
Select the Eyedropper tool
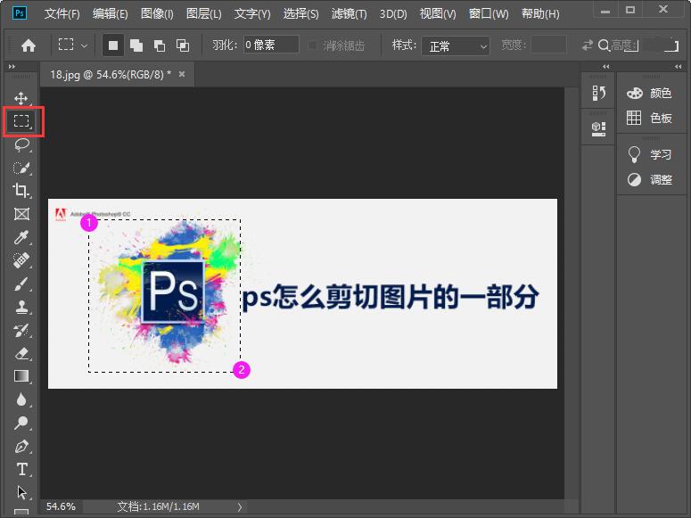(21, 237)
